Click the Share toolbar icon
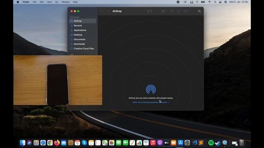The image size is (264, 148). pos(172,11)
